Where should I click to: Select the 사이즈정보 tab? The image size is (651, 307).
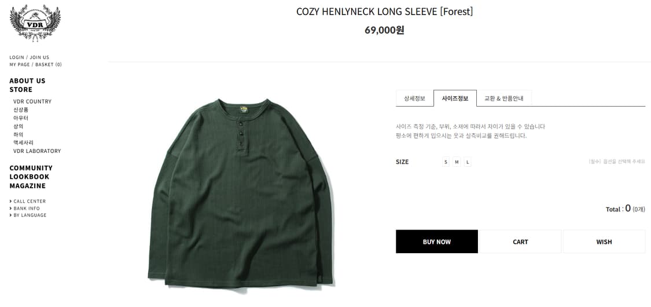coord(455,98)
